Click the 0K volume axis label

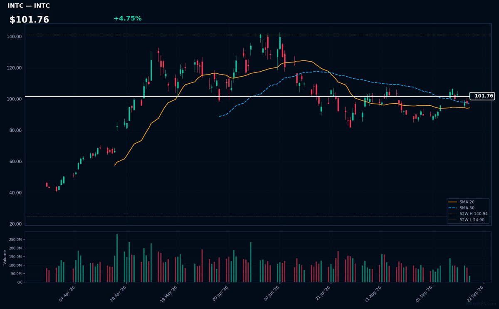coord(19,282)
